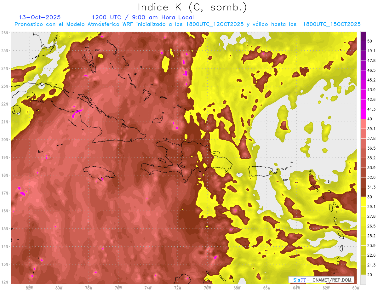378x292 pixels.
Task: Click the gray swatch below legend value 20
Action: click(x=364, y=279)
